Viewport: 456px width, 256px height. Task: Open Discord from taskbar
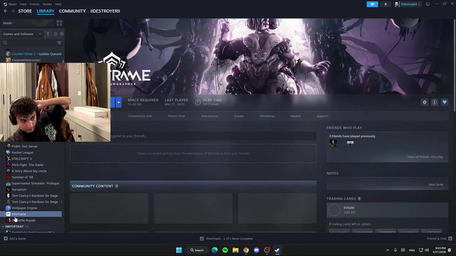[256, 250]
